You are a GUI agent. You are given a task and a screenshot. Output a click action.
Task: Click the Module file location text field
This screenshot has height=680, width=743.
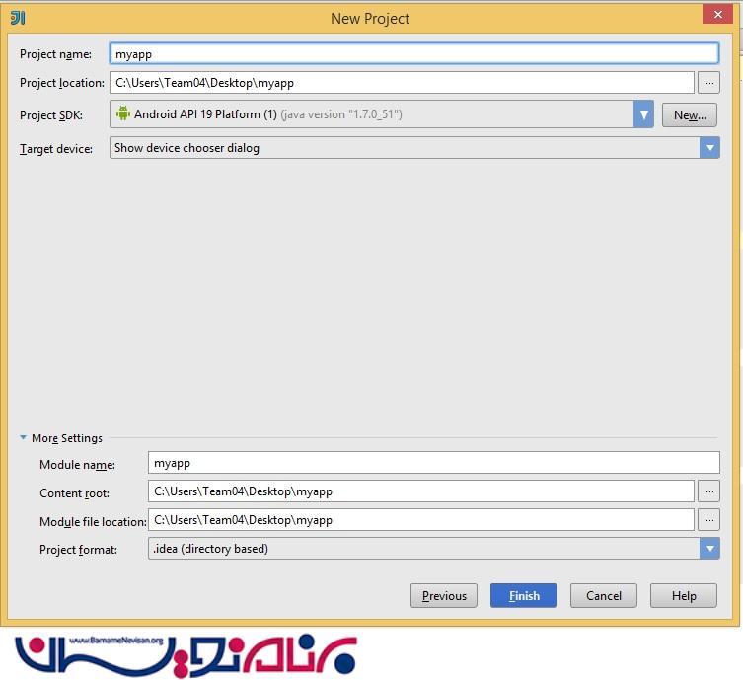click(421, 520)
